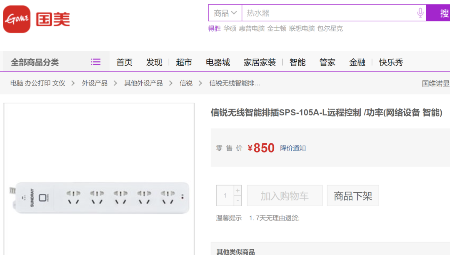Open breadcrumb 信锐
The image size is (450, 255).
tap(186, 83)
